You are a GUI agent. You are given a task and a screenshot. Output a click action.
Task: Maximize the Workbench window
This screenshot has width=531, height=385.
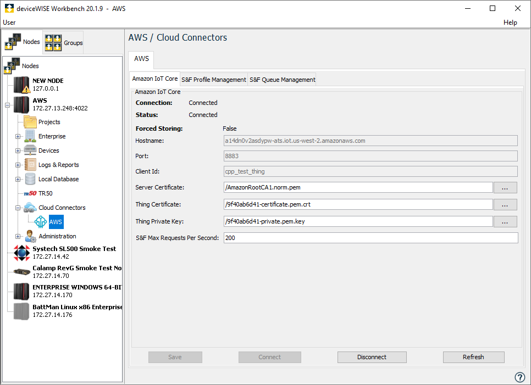click(x=493, y=8)
